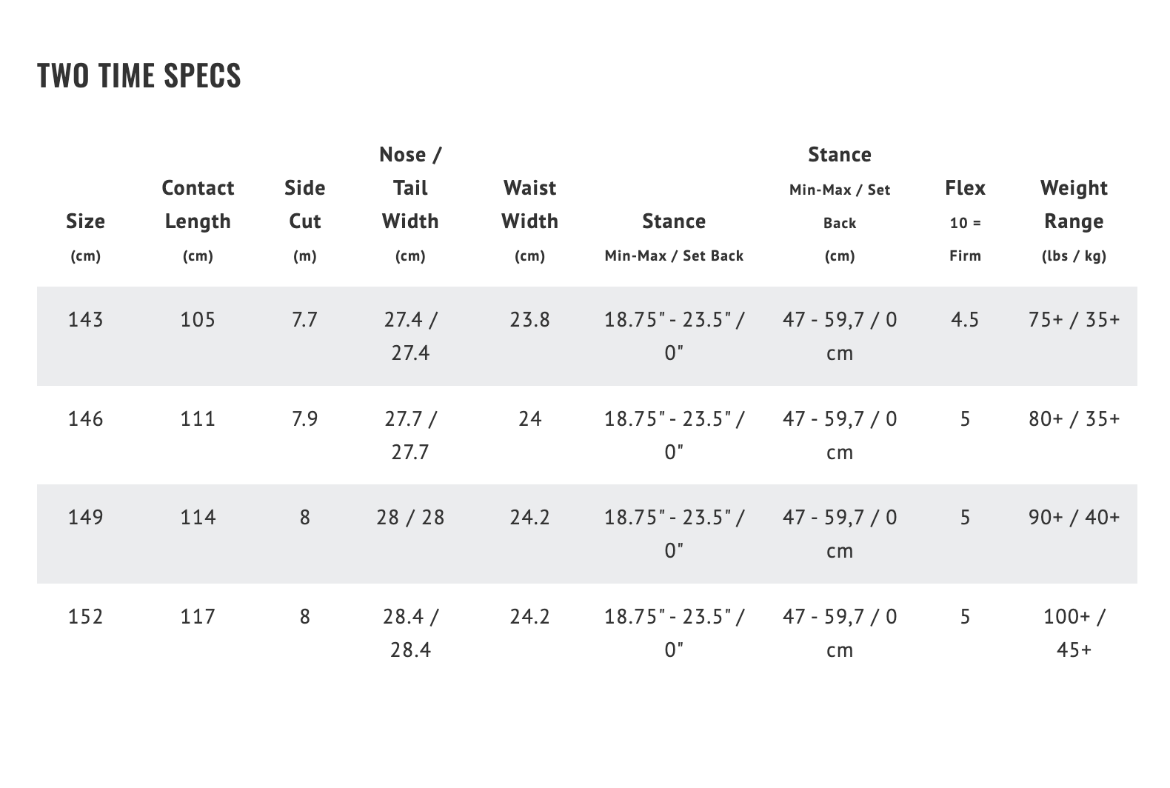This screenshot has height=788, width=1170.
Task: Select the Weight Range column header
Action: (1074, 205)
